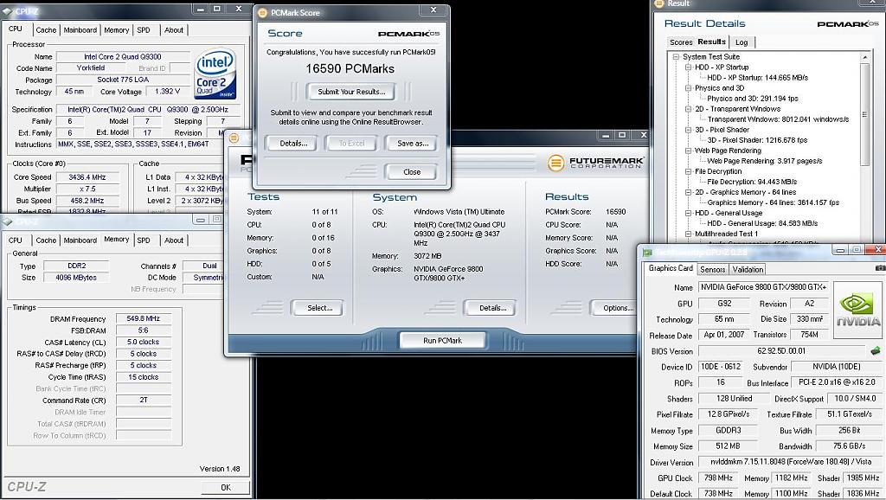The height and width of the screenshot is (500, 886).
Task: Open the Log tab in Result Details
Action: (742, 42)
